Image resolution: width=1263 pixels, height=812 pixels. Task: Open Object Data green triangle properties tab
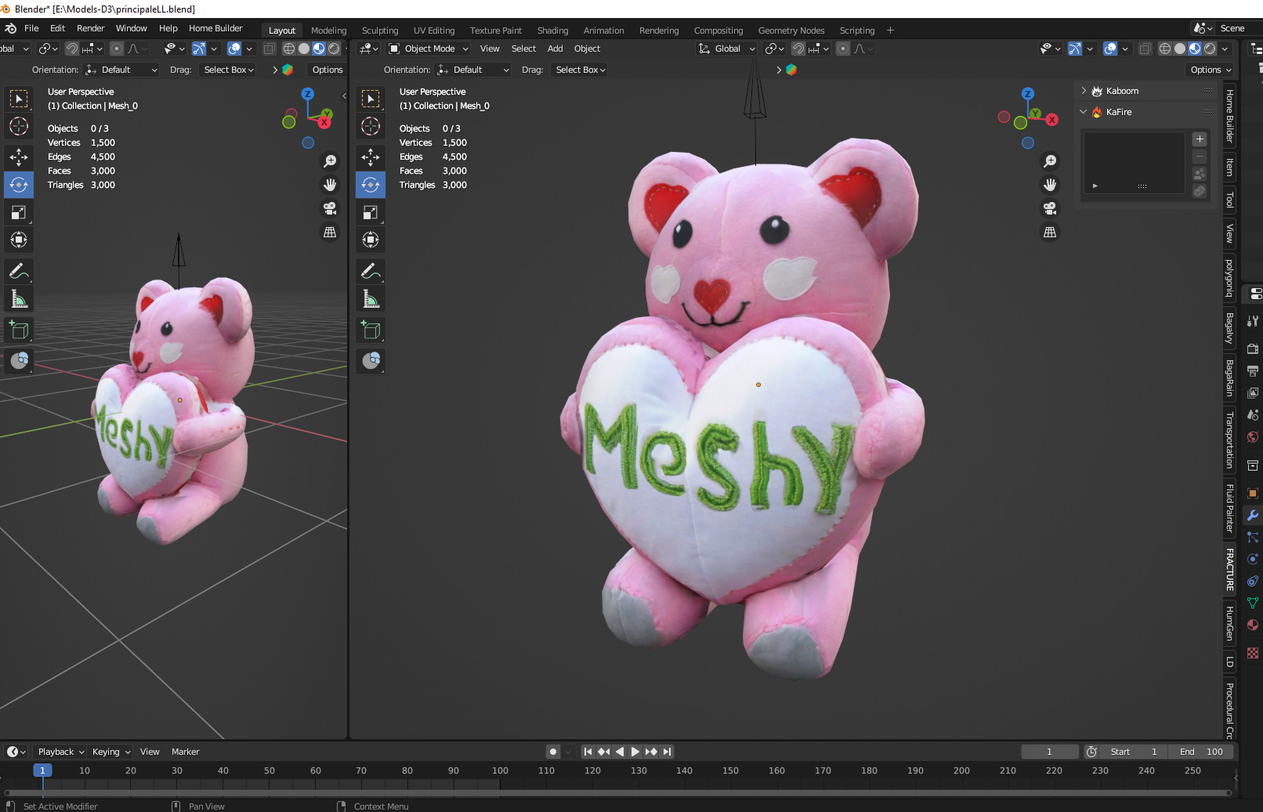pos(1253,603)
